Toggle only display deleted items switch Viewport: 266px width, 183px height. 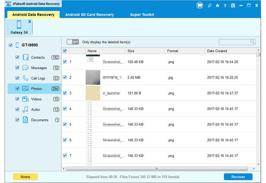72,42
